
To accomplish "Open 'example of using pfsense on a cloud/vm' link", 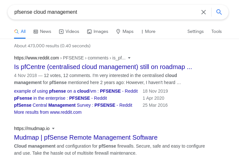I will coord(76,91).
